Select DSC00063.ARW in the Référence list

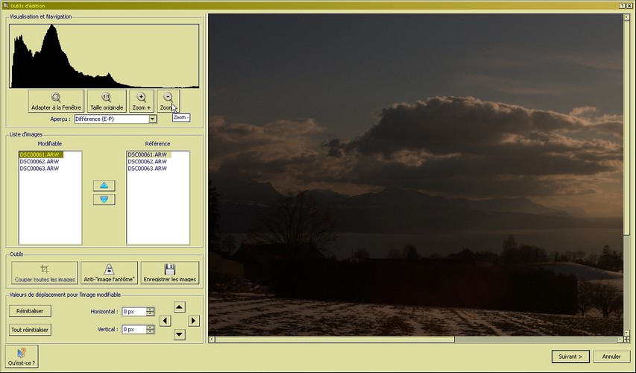(146, 169)
